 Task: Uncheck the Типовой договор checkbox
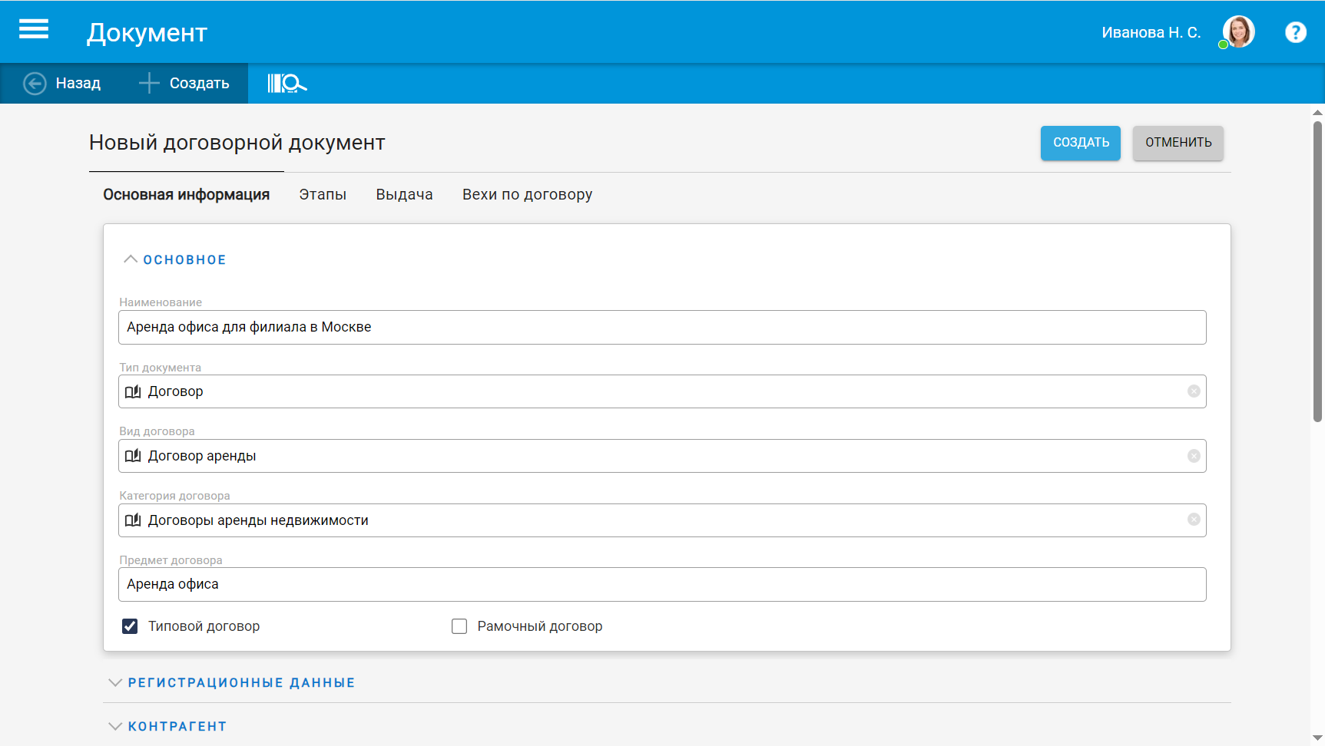(130, 626)
